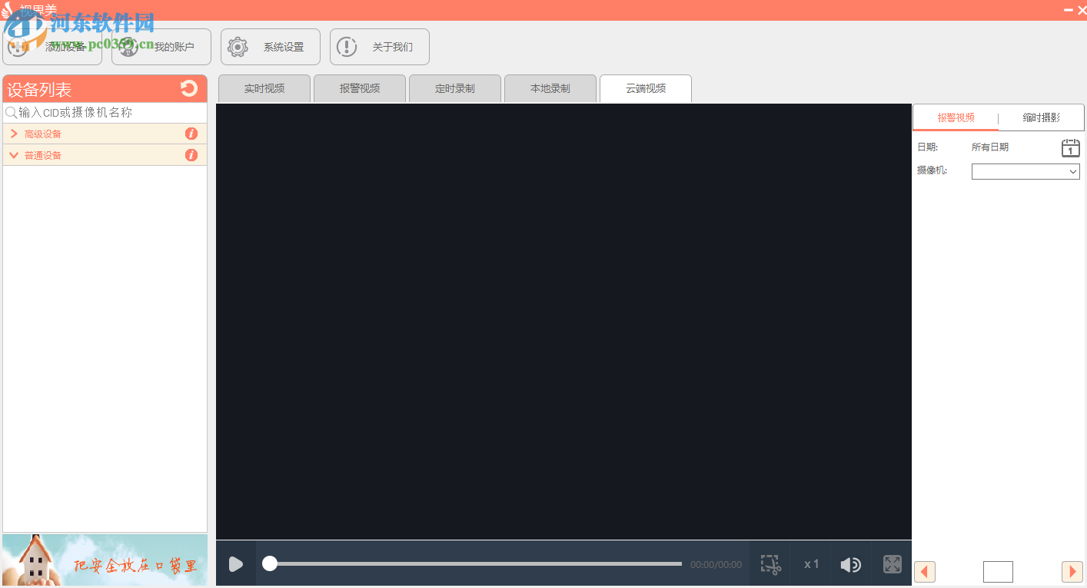Open 关于我们 about dialog
1087x588 pixels.
tap(380, 47)
